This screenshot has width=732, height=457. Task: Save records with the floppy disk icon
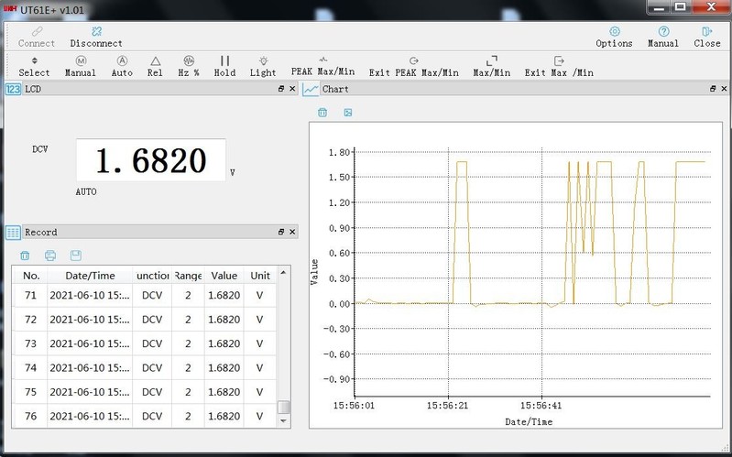point(76,256)
